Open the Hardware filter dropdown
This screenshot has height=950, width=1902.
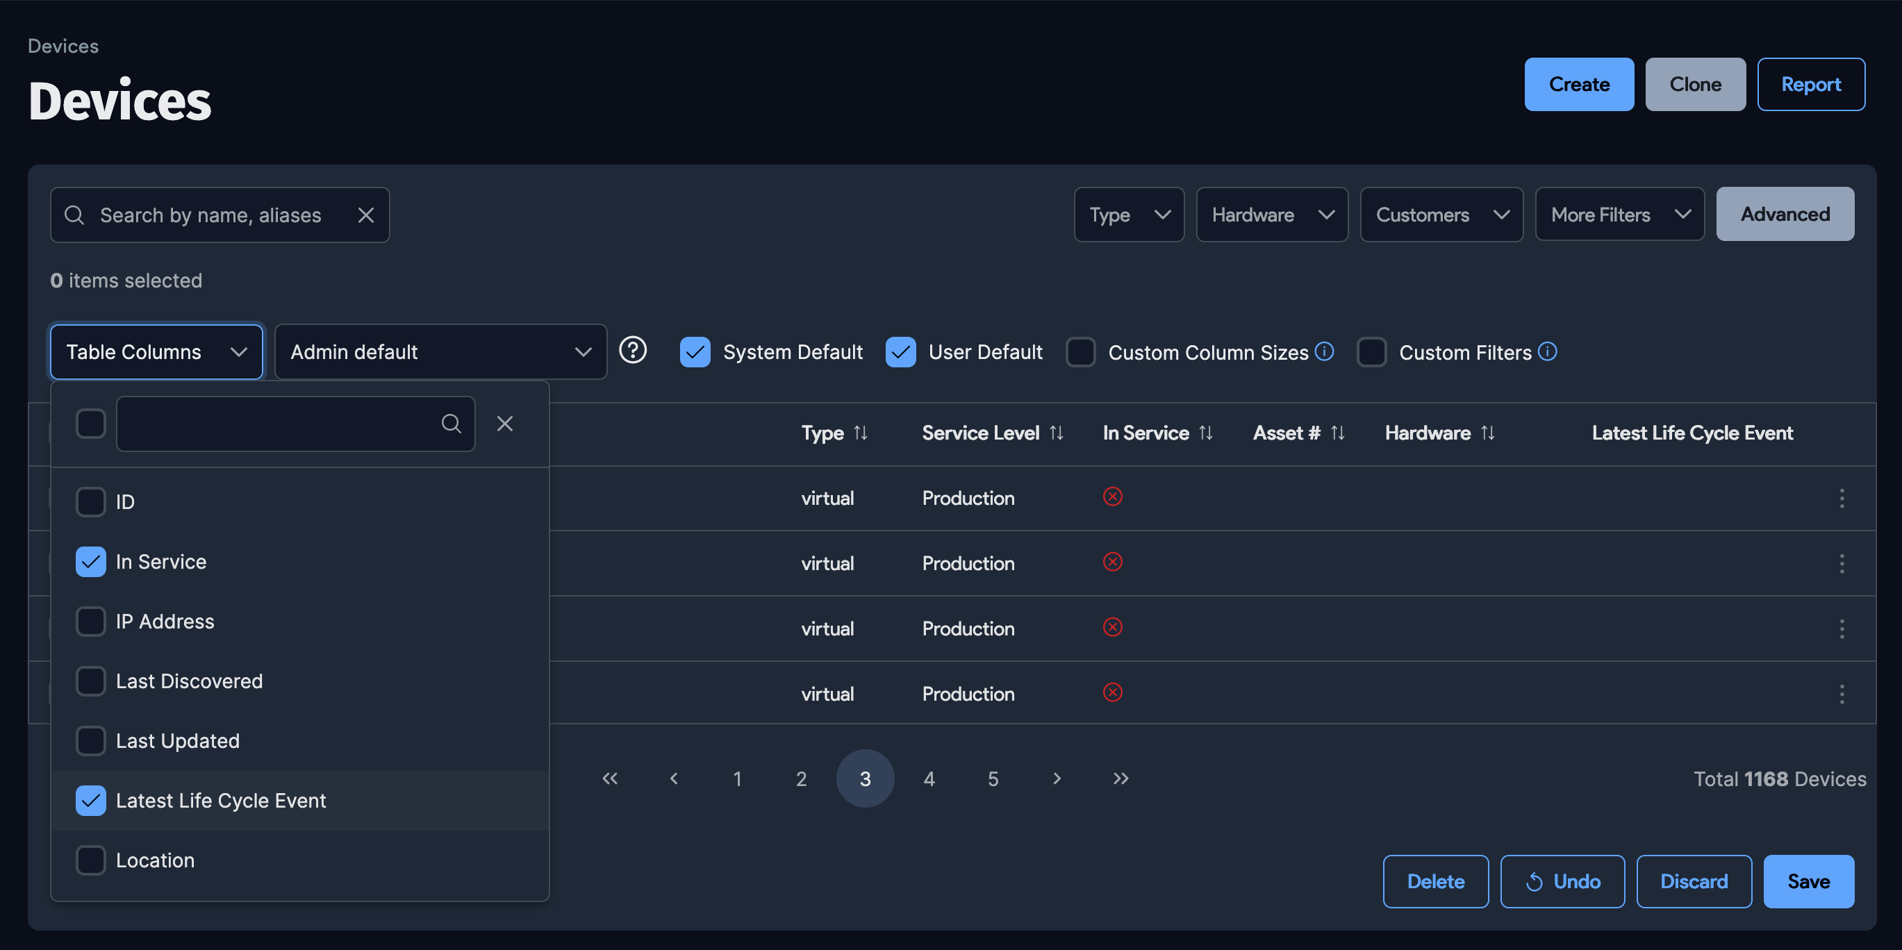[1271, 215]
